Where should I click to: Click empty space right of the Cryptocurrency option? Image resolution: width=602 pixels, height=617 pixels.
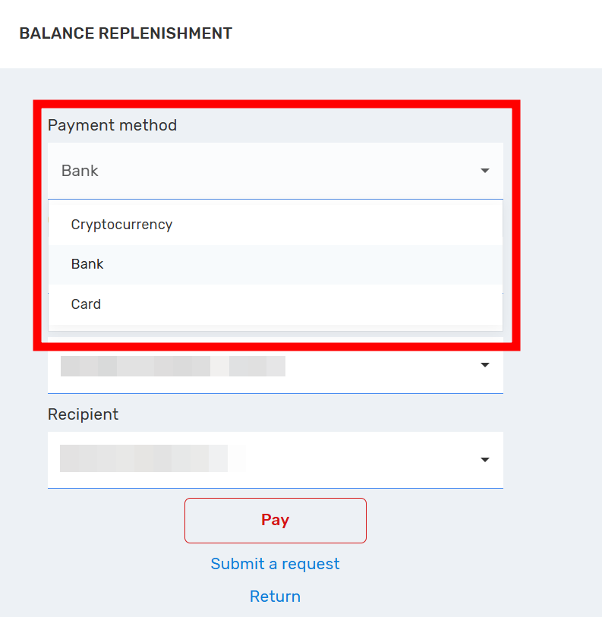[x=342, y=225]
